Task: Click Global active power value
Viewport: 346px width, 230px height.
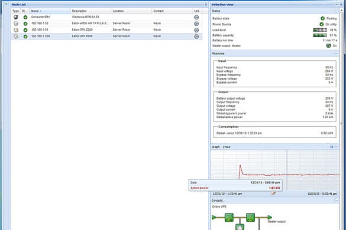Action: click(x=328, y=117)
